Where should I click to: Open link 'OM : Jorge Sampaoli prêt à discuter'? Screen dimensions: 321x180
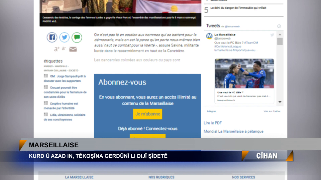pyautogui.click(x=65, y=79)
